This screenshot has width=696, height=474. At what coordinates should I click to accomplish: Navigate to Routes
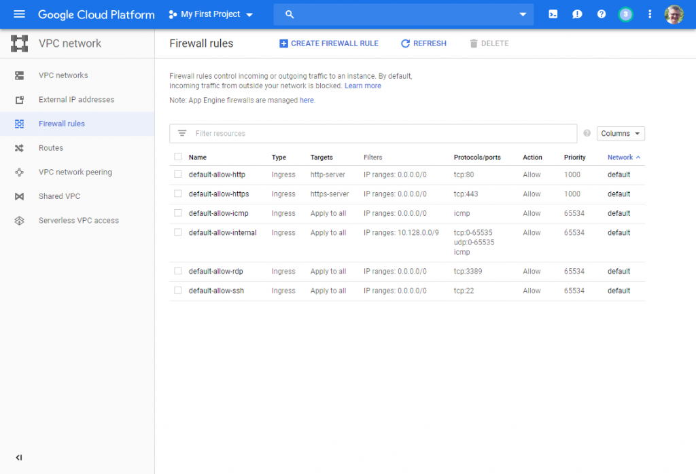51,148
